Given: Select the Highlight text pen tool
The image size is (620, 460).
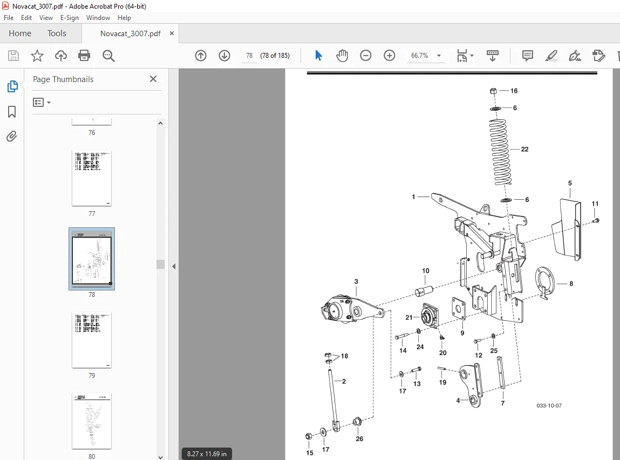Looking at the screenshot, I should tap(551, 56).
